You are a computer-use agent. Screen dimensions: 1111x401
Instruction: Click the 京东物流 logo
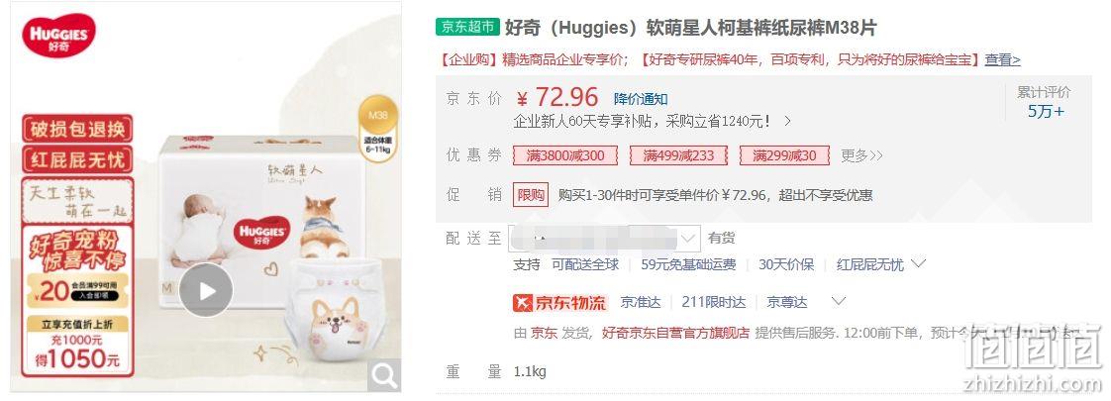[x=560, y=303]
